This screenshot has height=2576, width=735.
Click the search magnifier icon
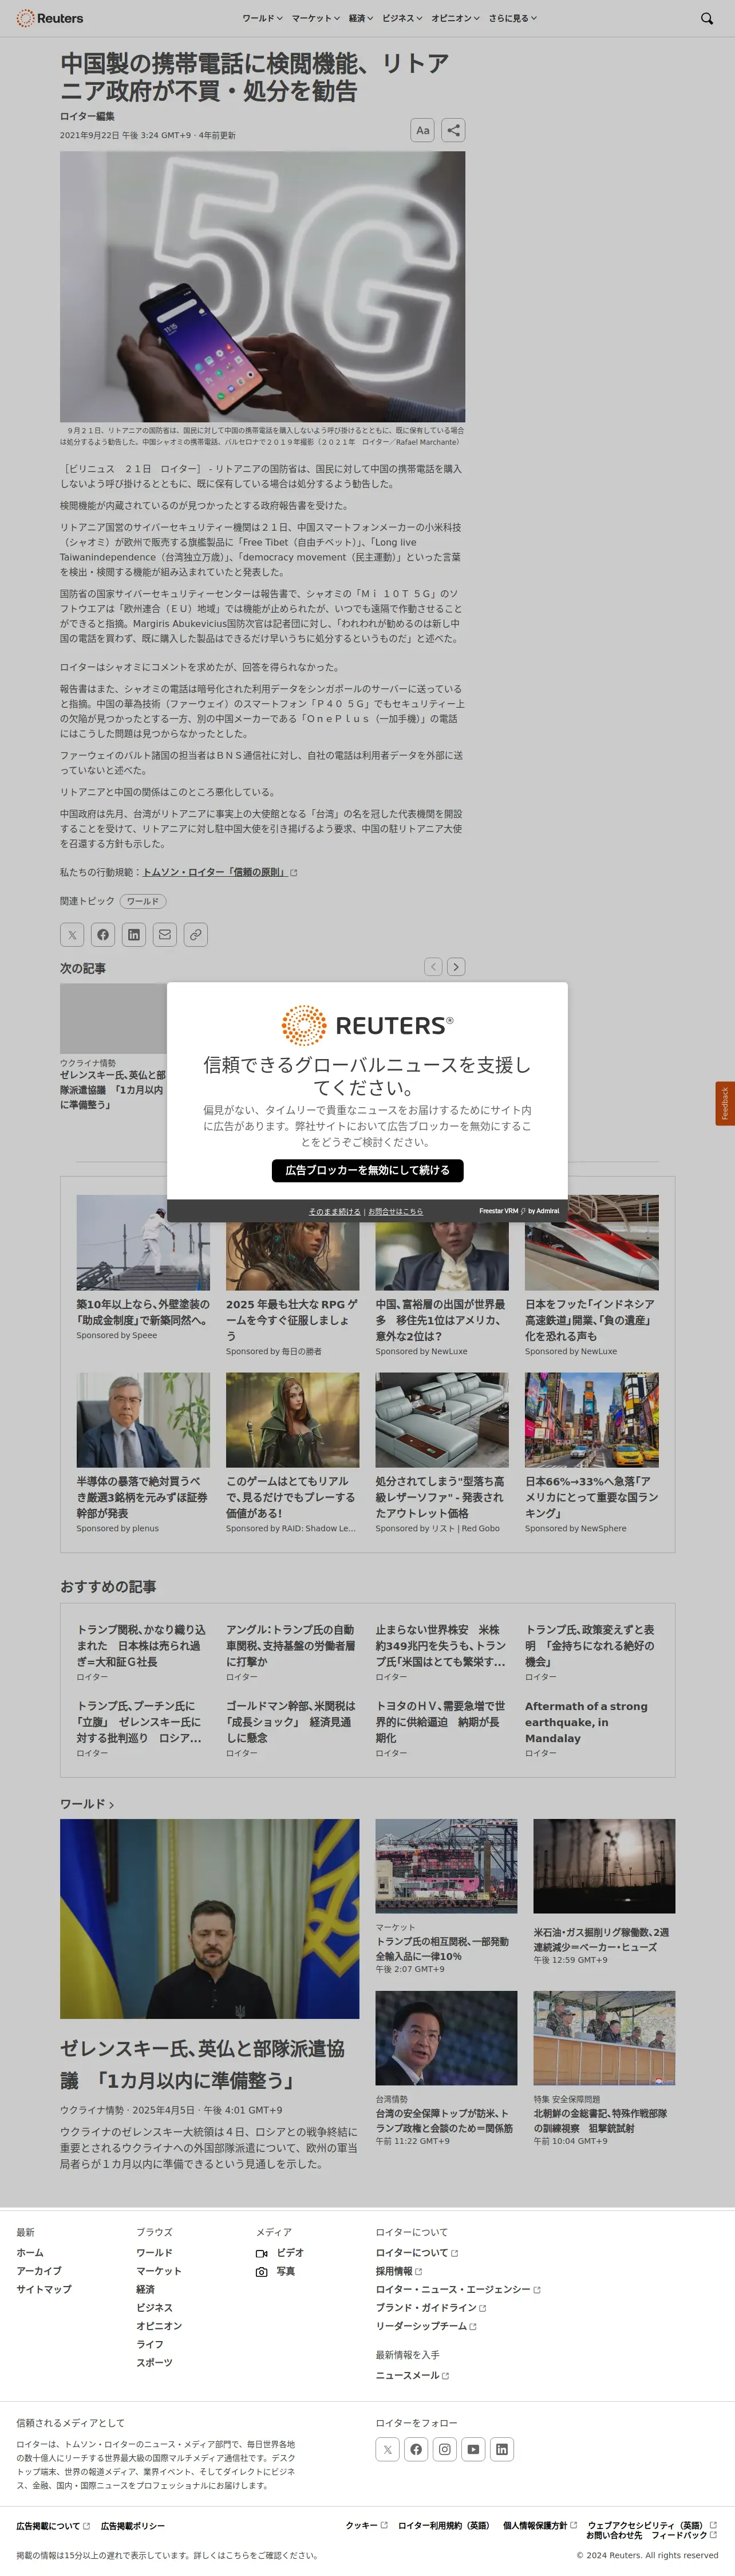[x=707, y=18]
